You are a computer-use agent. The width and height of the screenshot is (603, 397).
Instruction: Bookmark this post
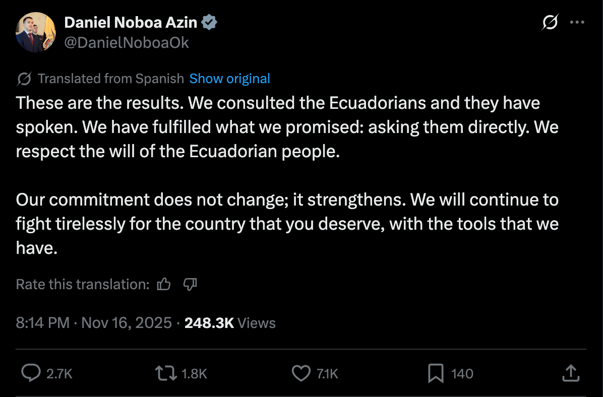click(x=435, y=373)
